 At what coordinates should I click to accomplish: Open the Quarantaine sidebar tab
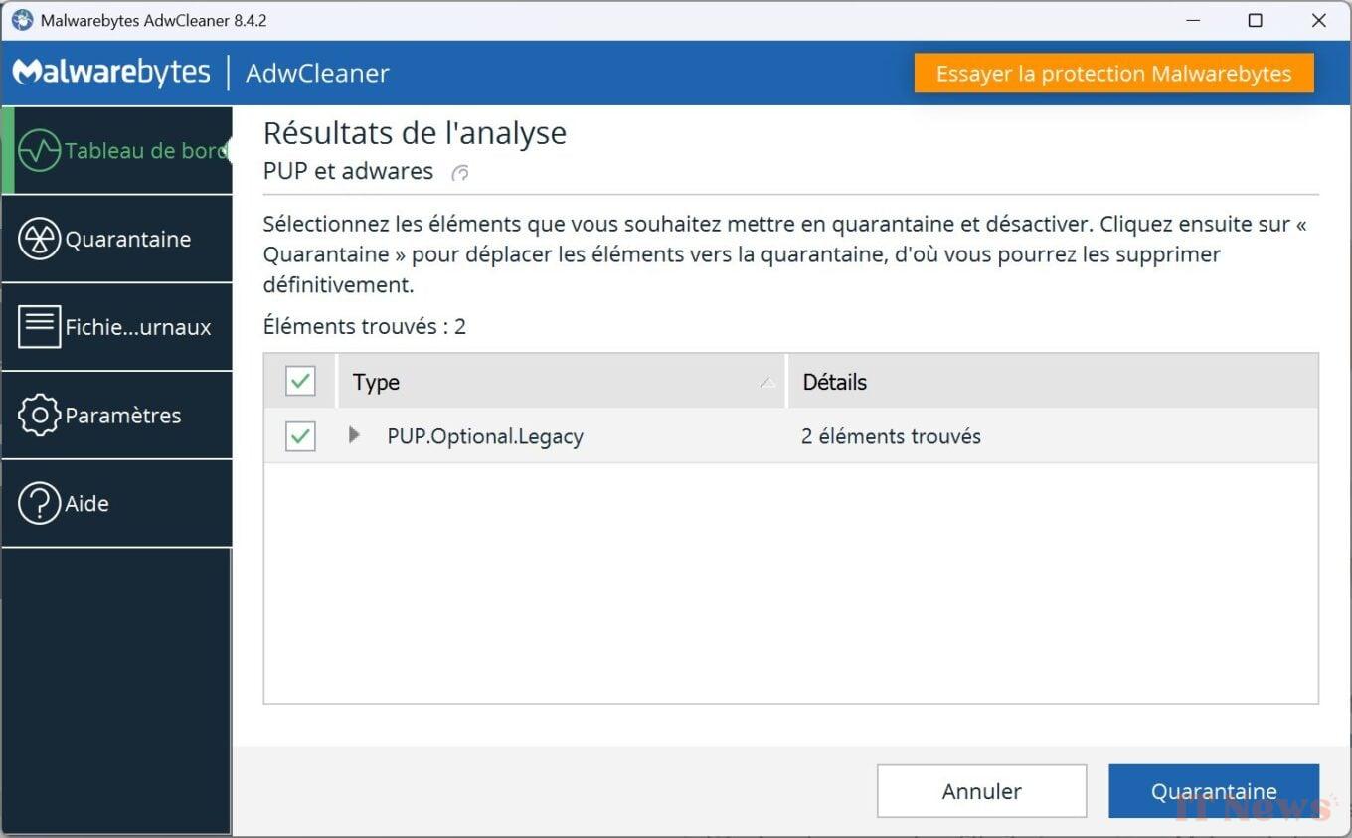[127, 240]
